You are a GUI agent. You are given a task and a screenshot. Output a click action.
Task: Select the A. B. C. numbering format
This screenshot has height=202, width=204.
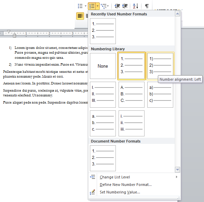[x=132, y=95]
